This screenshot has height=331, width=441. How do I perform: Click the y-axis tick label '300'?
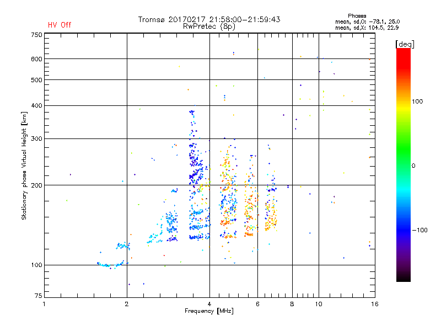36,138
